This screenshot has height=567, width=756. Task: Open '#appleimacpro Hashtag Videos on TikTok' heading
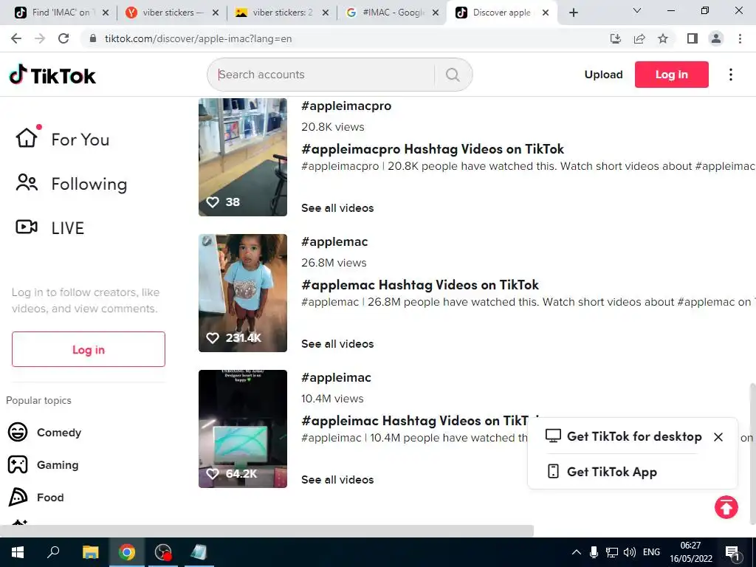click(x=433, y=149)
